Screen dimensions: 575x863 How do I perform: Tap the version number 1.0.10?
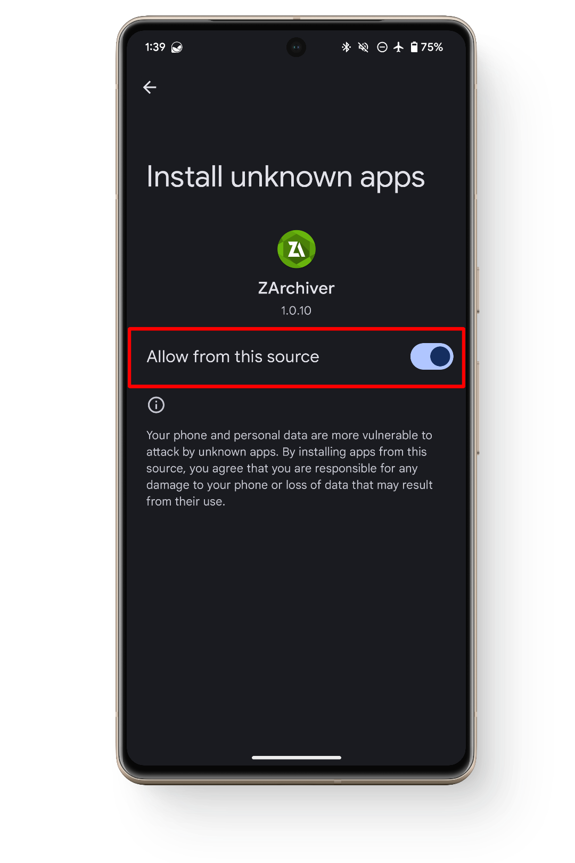[297, 311]
